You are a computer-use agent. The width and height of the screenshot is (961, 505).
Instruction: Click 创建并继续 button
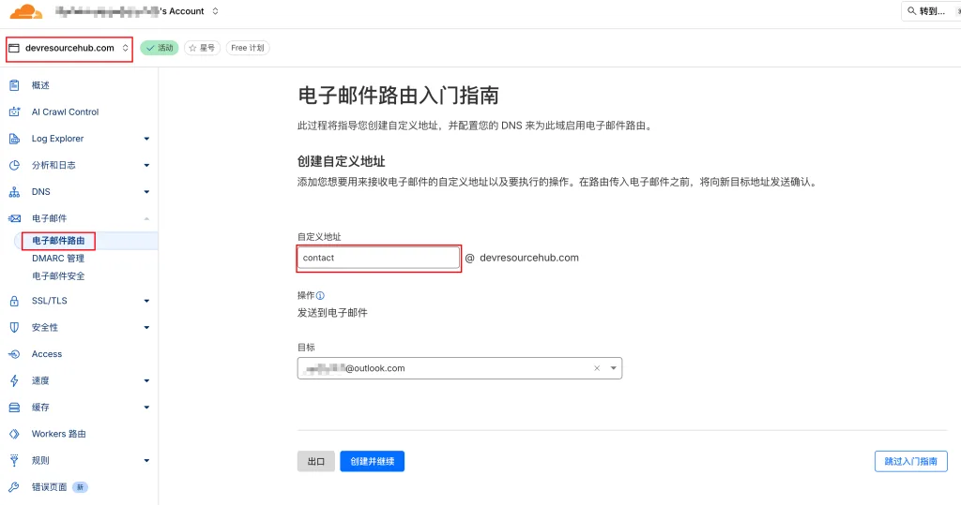point(372,462)
